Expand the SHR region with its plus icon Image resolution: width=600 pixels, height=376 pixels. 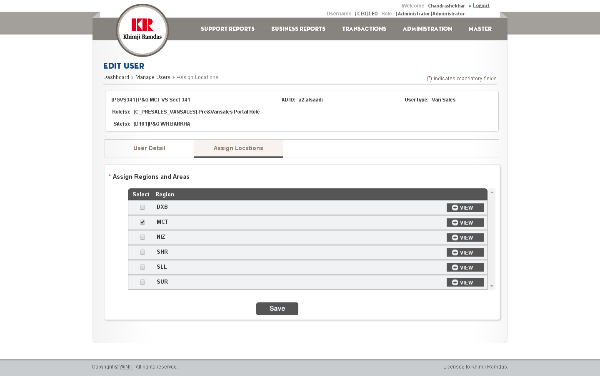[x=455, y=252]
